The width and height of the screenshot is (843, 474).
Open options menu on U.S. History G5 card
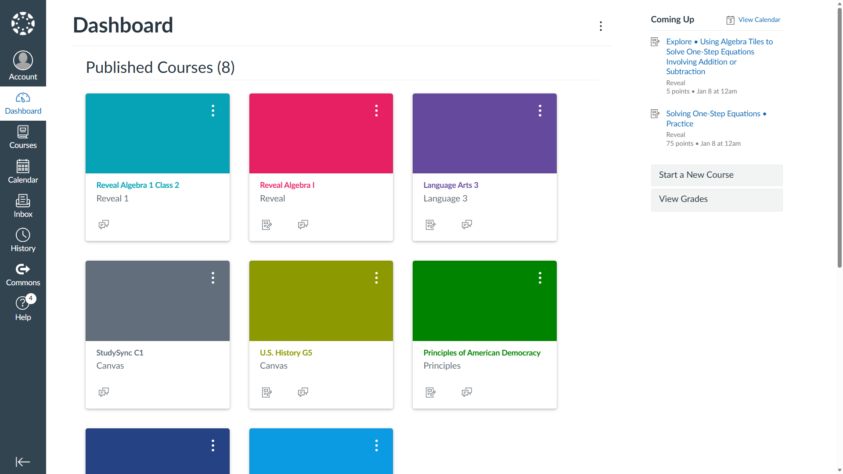(376, 278)
